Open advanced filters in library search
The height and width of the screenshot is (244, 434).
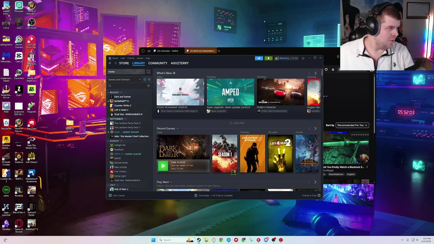point(149,86)
